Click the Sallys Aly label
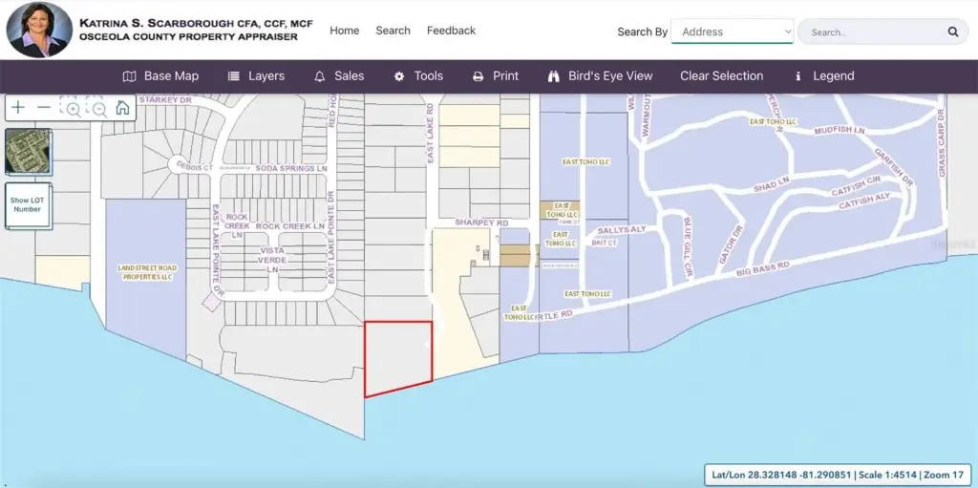978x488 pixels. click(x=622, y=230)
